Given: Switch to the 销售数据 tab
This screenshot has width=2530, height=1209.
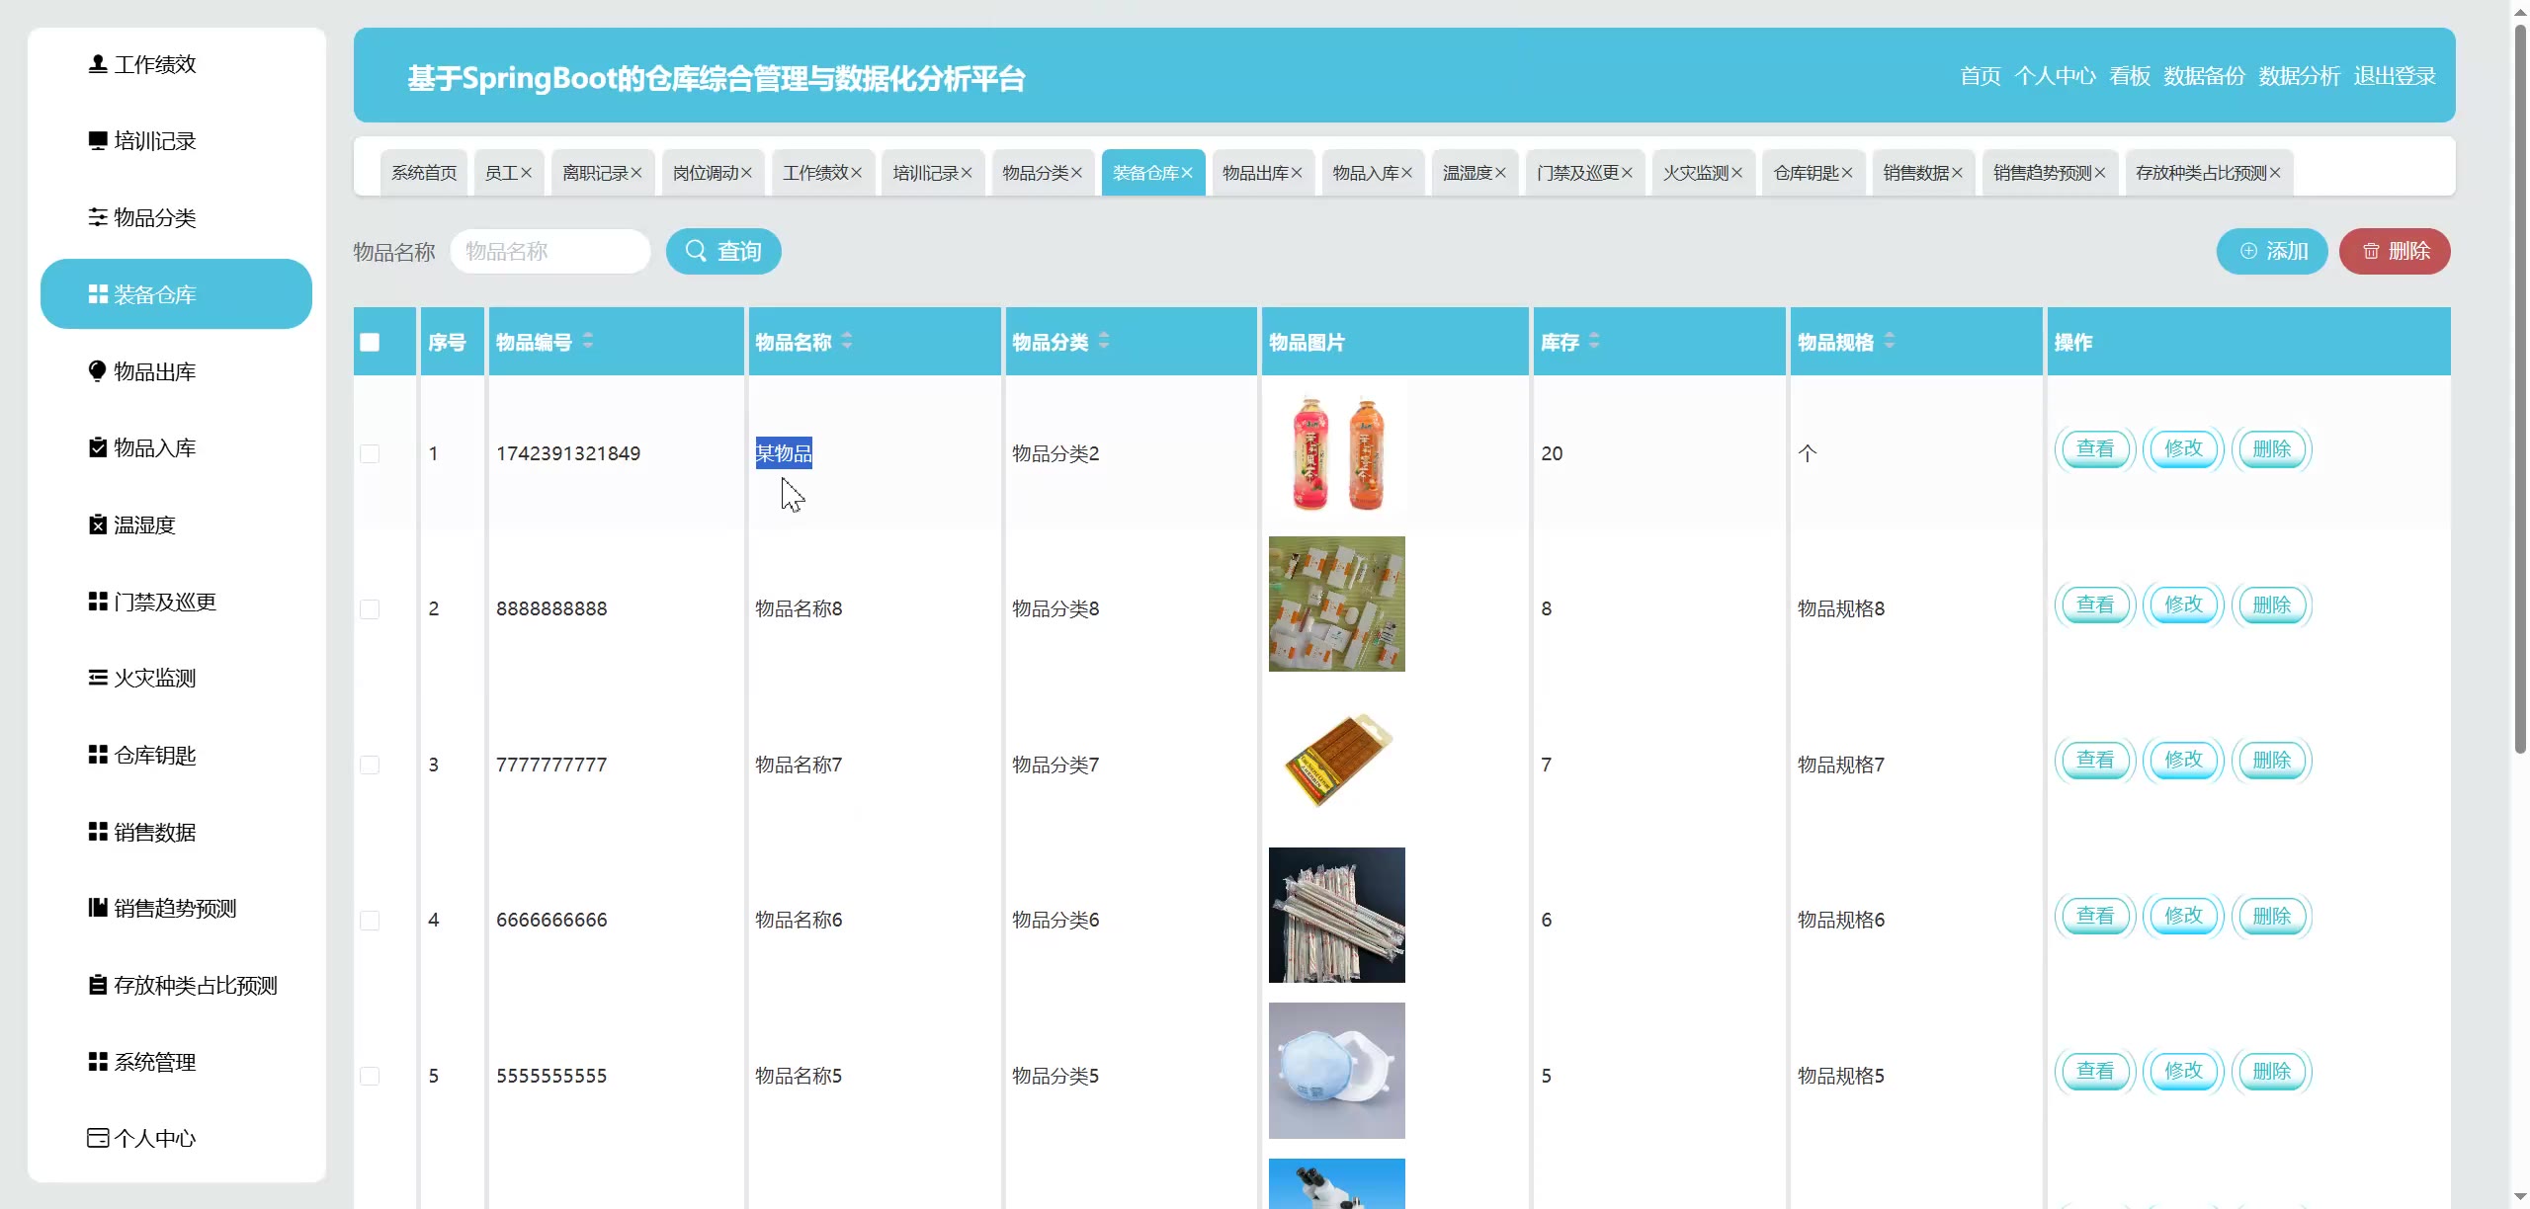Looking at the screenshot, I should point(1915,173).
